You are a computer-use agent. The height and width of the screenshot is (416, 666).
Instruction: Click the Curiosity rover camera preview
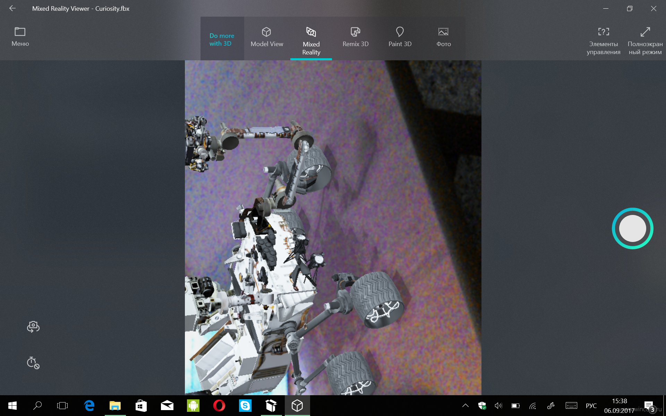(333, 228)
